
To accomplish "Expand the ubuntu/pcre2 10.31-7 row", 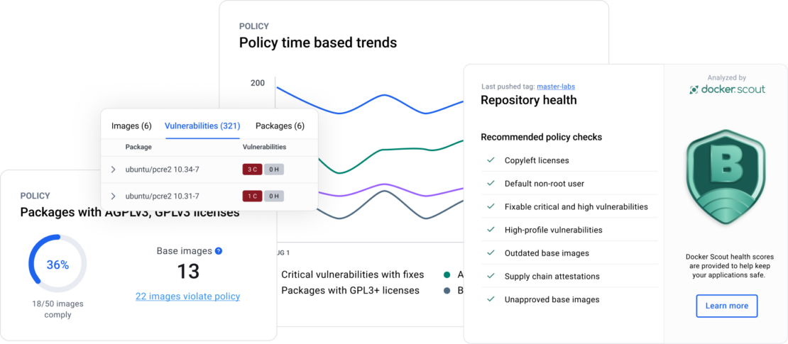I will (x=113, y=196).
